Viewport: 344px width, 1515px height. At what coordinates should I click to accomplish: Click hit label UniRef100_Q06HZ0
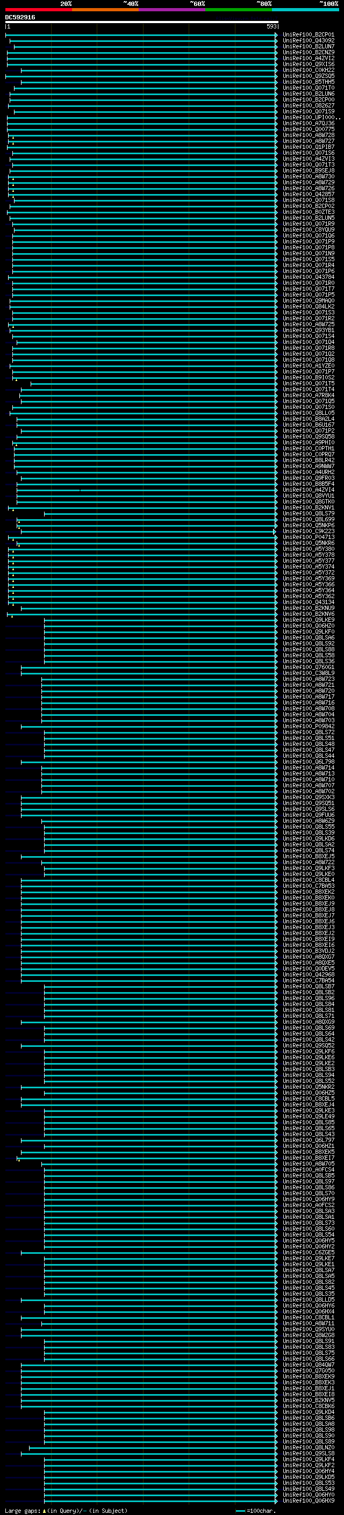pos(308,626)
